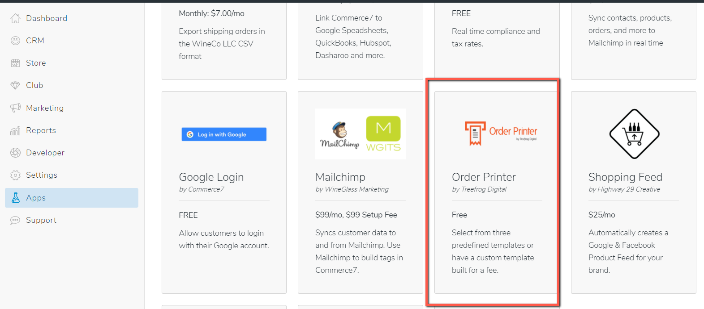Click 'Automatically creates a Google & Facebook' description
The height and width of the screenshot is (309, 704).
628,251
